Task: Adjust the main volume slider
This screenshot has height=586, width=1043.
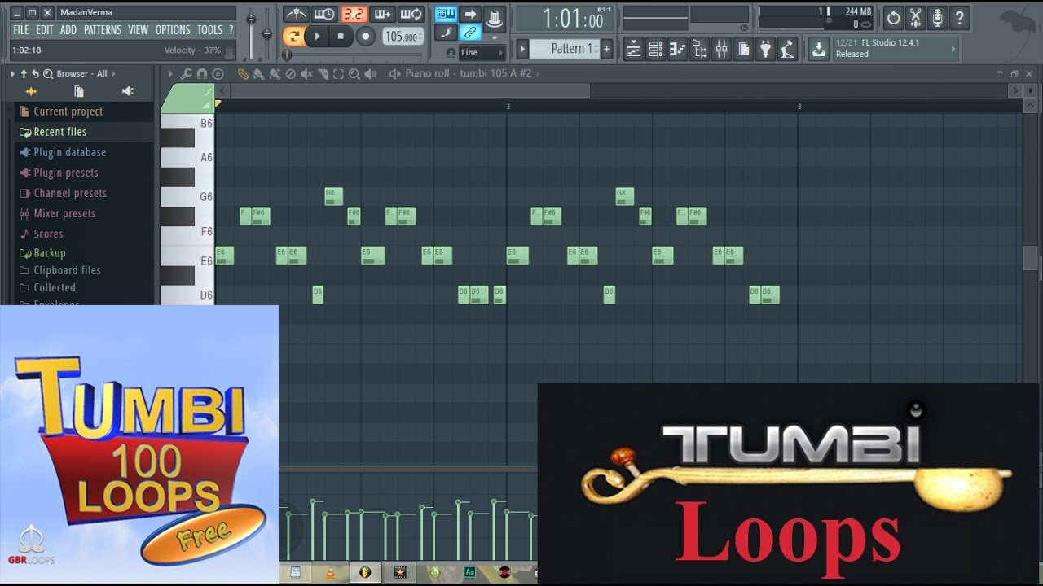Action: (x=251, y=33)
